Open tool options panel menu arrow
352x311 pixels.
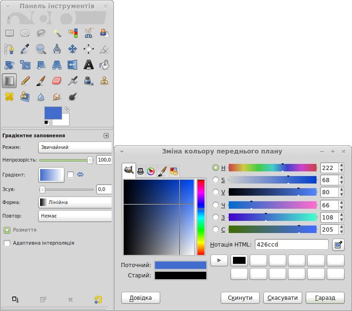[x=106, y=135]
